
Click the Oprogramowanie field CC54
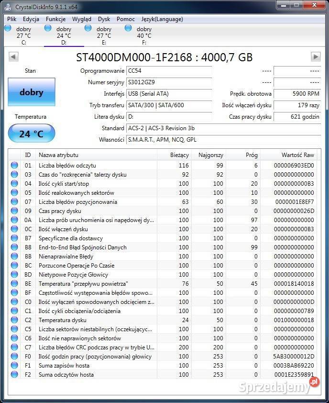tap(169, 71)
